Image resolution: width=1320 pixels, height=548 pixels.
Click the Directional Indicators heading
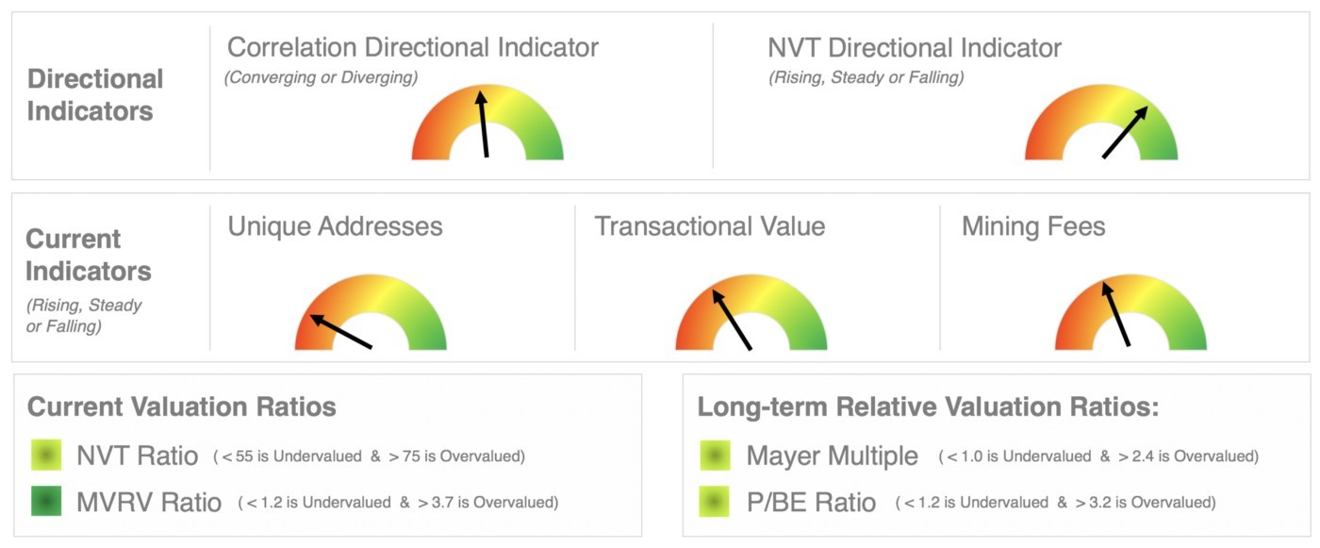tap(95, 94)
